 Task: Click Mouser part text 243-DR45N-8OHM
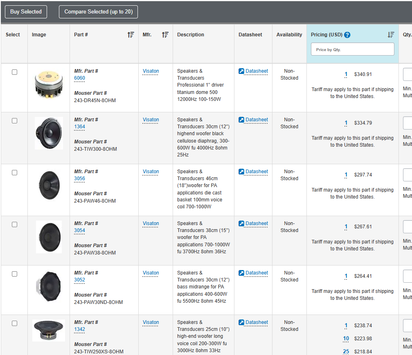coord(95,100)
